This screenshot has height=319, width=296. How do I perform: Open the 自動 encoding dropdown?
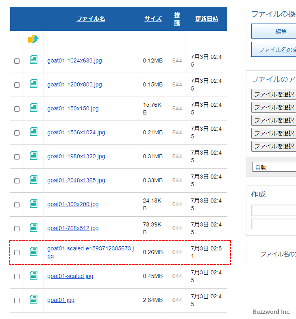[274, 167]
